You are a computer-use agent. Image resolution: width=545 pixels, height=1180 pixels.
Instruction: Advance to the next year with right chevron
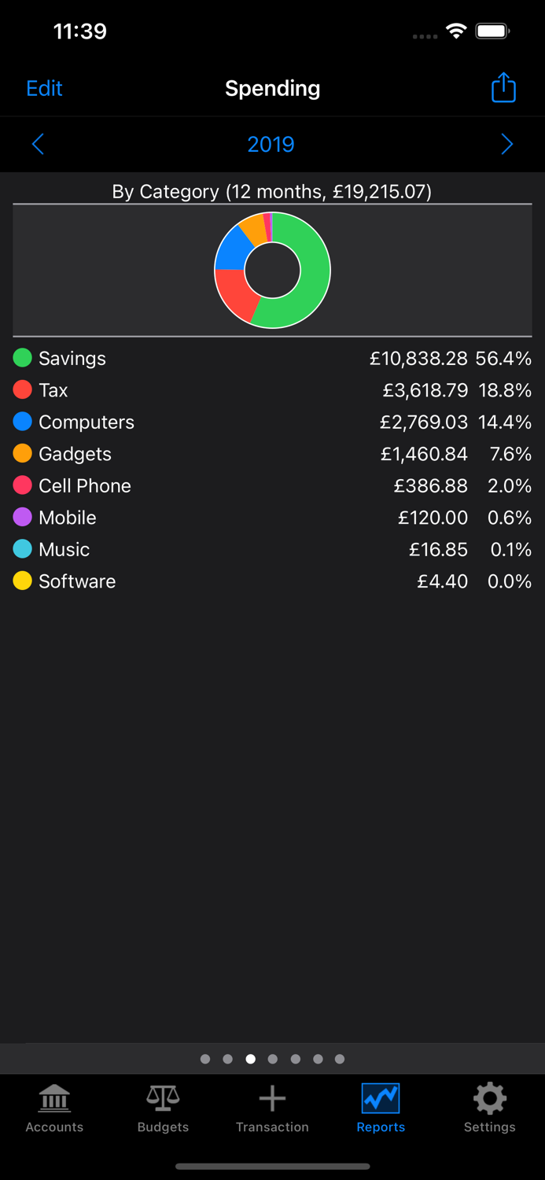507,144
